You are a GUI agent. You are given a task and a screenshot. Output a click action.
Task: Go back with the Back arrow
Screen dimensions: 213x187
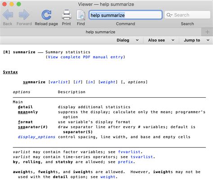[x=8, y=15]
